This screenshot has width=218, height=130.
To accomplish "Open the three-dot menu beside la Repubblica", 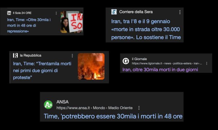I will click(x=72, y=56).
